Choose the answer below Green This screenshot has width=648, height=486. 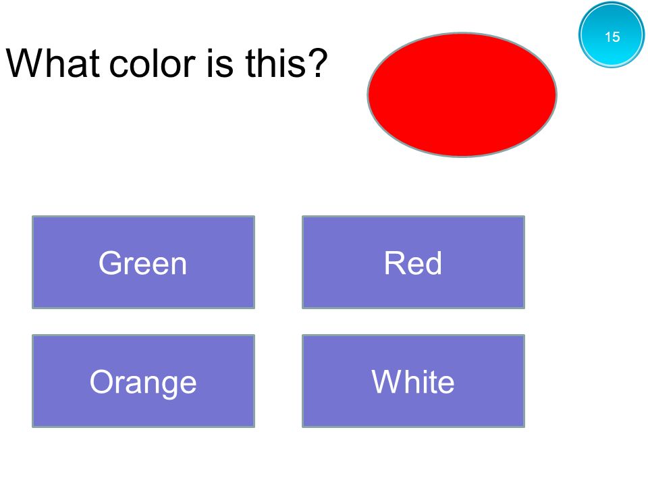pos(143,381)
